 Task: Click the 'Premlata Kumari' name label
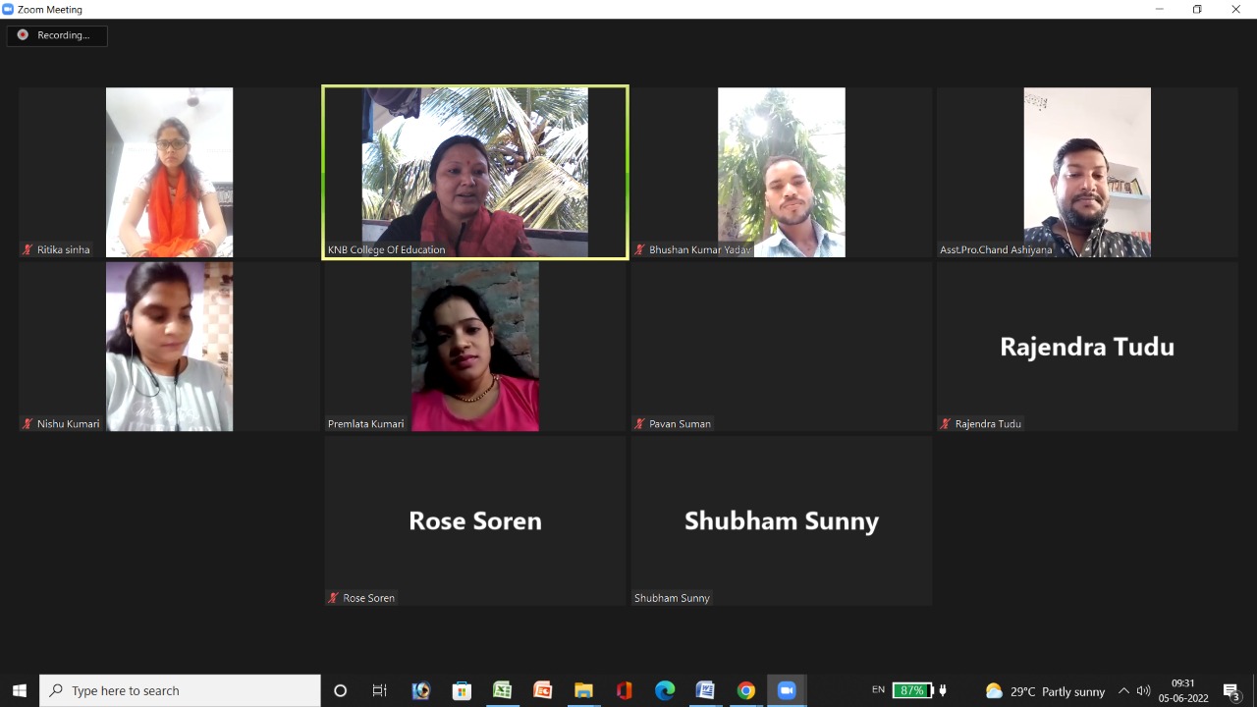point(365,423)
